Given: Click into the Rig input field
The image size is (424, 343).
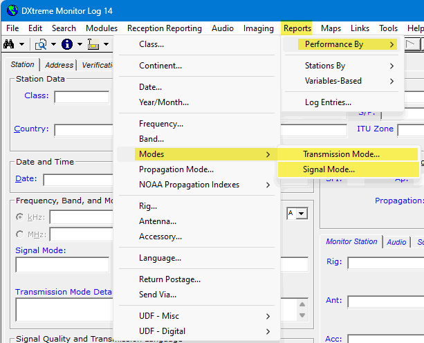Looking at the screenshot, I should click(385, 263).
